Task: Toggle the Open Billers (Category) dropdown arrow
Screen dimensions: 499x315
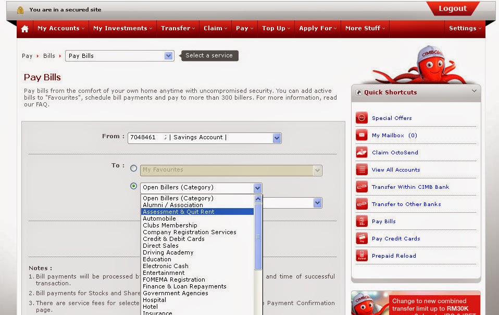Action: 257,188
